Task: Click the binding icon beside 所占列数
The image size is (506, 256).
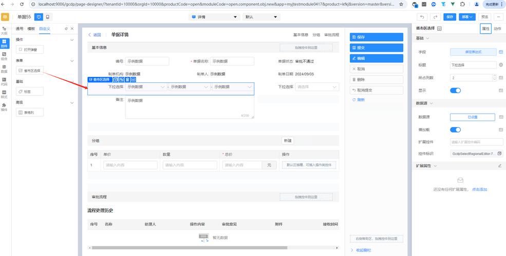Action: (x=501, y=77)
